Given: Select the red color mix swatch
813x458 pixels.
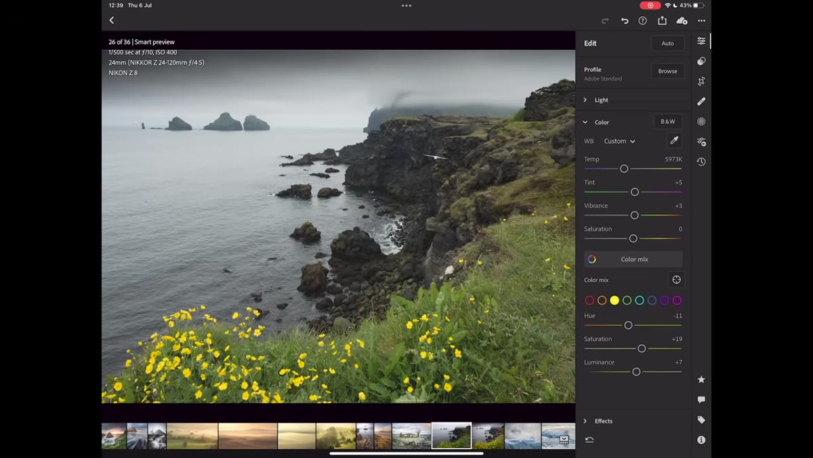Looking at the screenshot, I should 589,300.
